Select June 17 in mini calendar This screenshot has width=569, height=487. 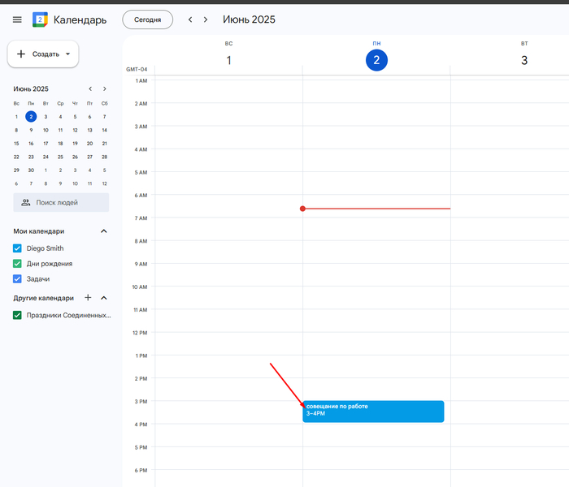click(46, 144)
